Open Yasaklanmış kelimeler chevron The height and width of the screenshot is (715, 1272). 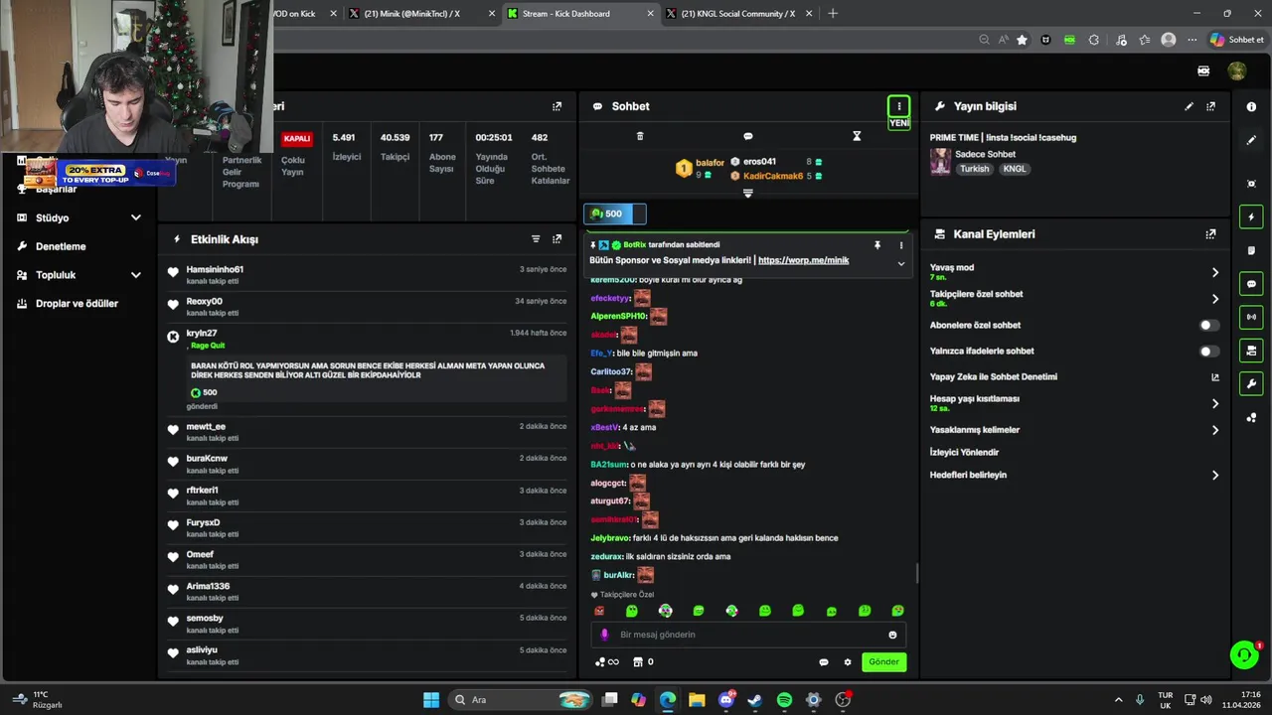(1214, 430)
